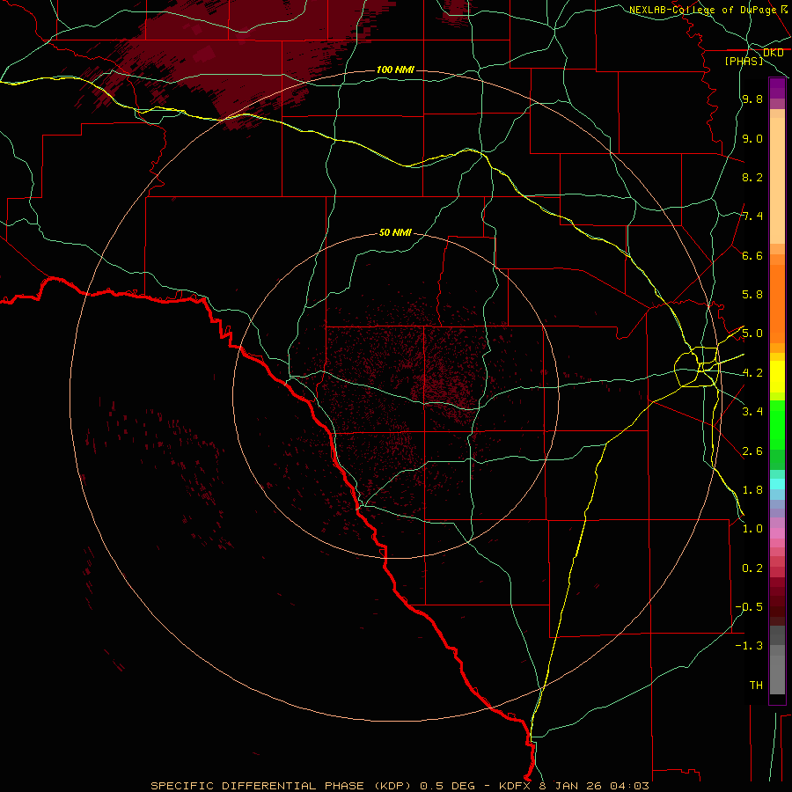This screenshot has height=792, width=792.
Task: Click the [PHAS] label above the legend
Action: point(744,61)
